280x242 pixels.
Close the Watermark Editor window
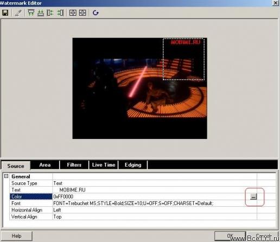(276, 3)
